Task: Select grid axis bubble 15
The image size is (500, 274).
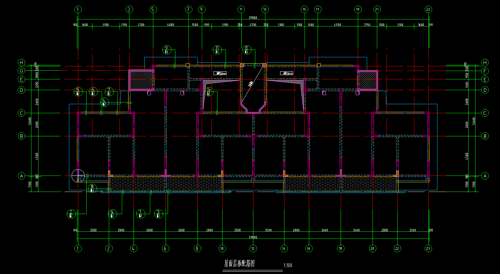Action: click(305, 9)
